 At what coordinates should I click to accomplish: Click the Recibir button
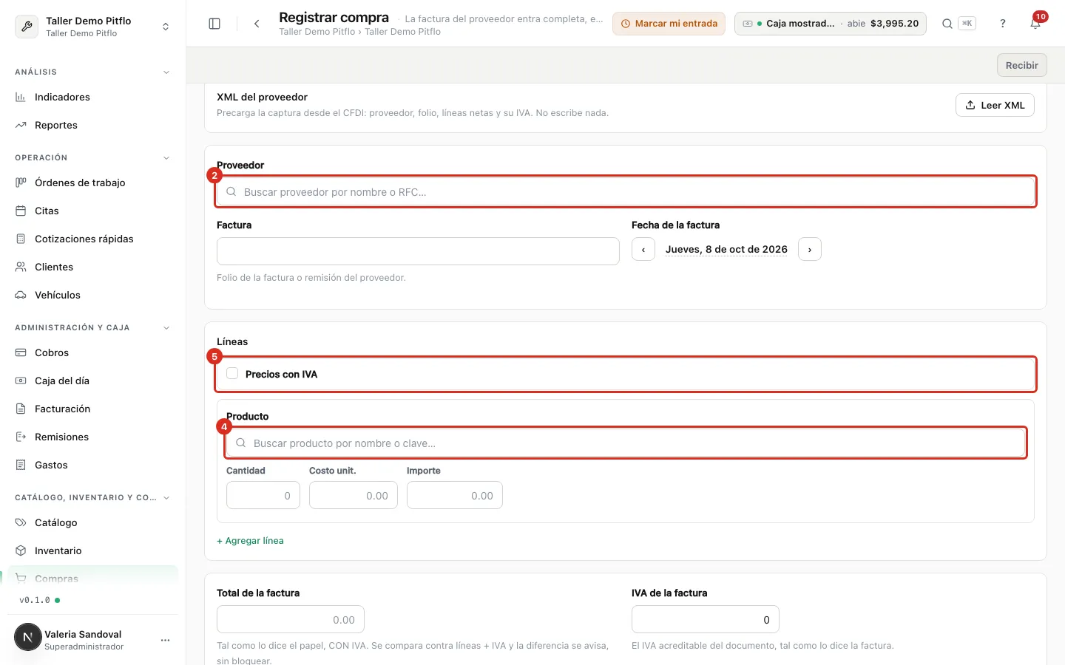click(1021, 65)
